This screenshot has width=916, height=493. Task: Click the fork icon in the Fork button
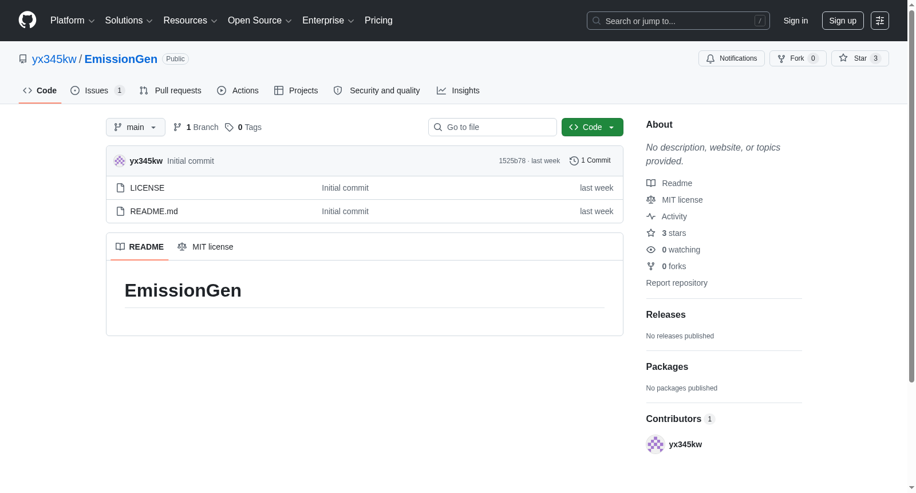tap(781, 58)
